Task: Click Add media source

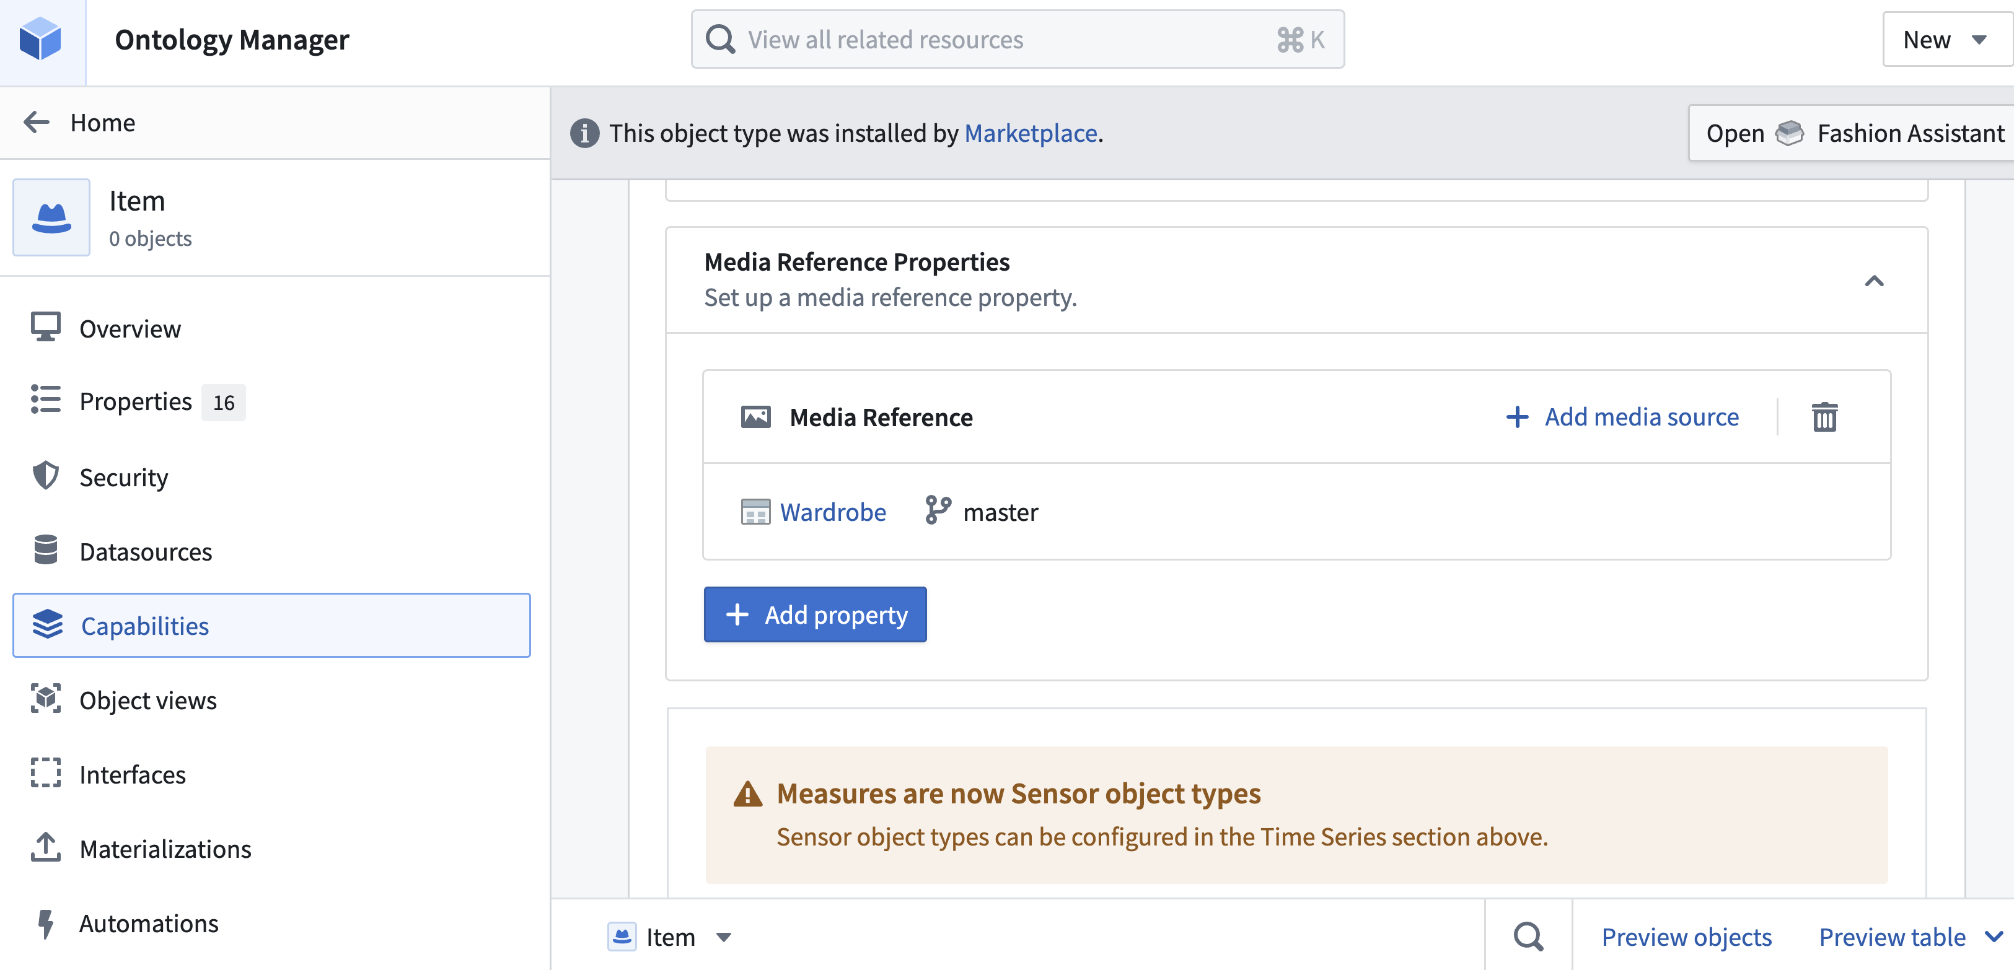Action: [x=1622, y=417]
